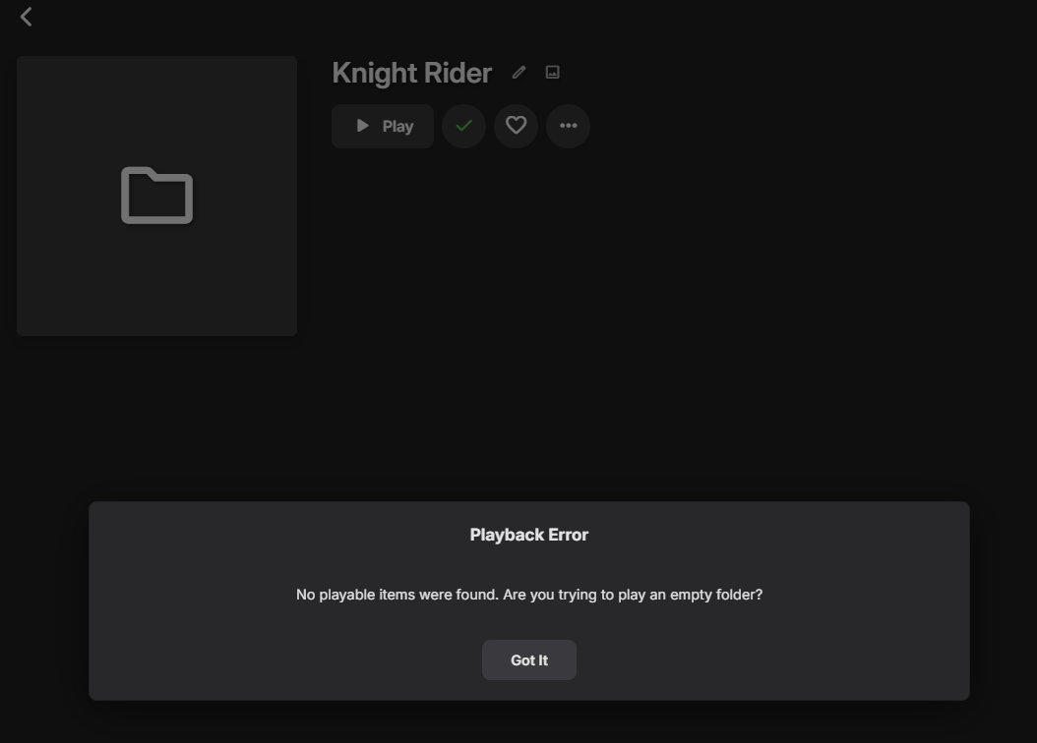Go back with the top-left arrow
1037x743 pixels.
pos(27,17)
